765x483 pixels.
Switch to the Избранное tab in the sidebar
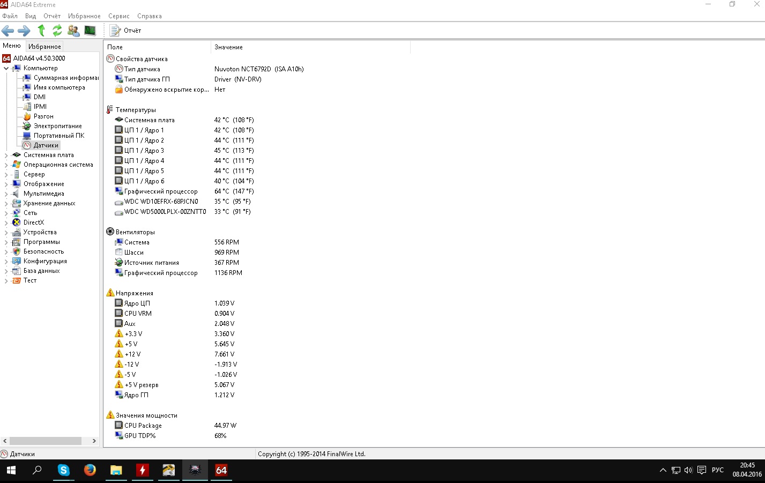(x=44, y=47)
